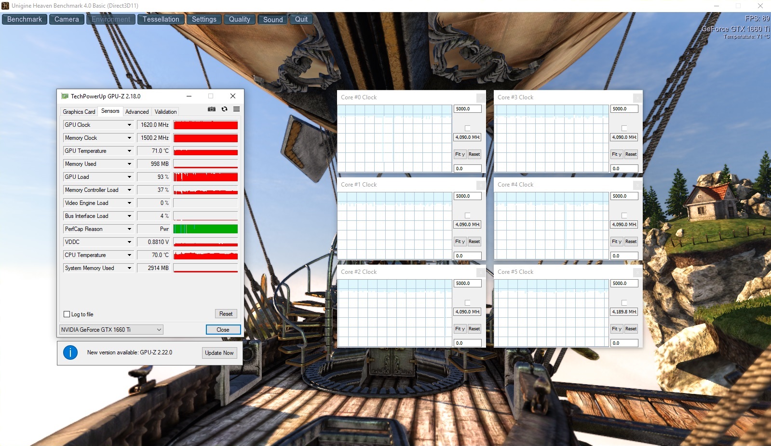Screen dimensions: 771x446
Task: Close the Core #1 Clock graph panel
Action: [481, 185]
